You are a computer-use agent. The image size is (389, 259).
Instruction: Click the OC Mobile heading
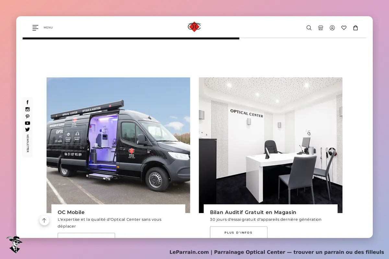coord(71,212)
